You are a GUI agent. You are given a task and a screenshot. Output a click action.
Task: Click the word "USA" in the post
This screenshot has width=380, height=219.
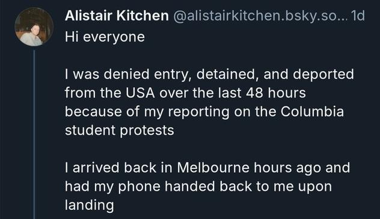click(x=140, y=93)
